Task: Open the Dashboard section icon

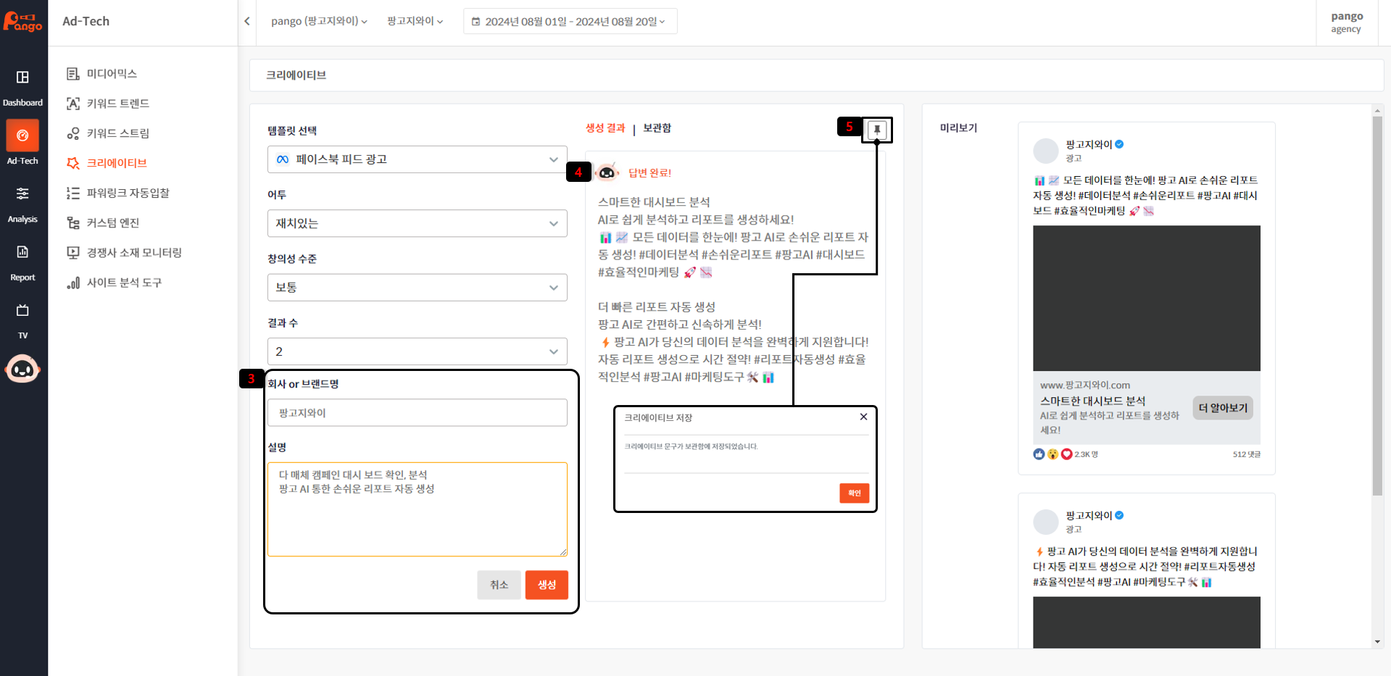Action: tap(22, 78)
